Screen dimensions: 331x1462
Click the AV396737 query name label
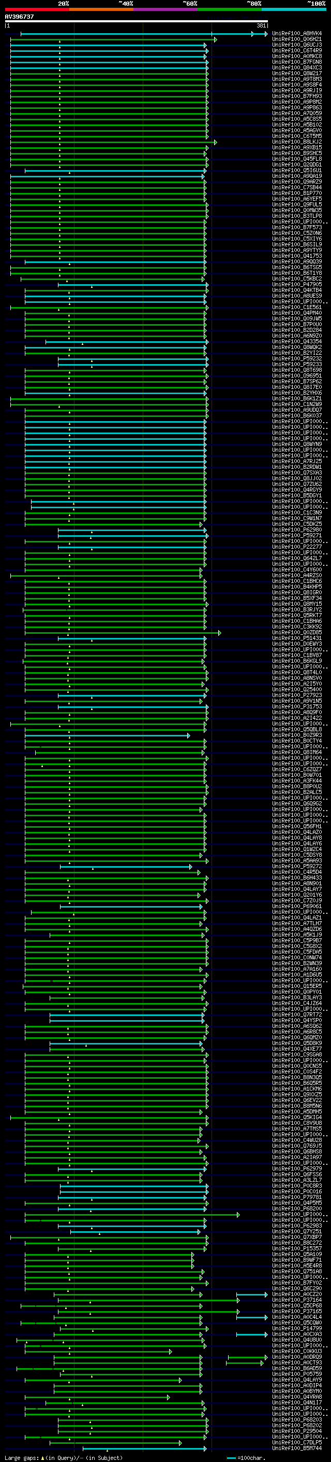pos(19,17)
